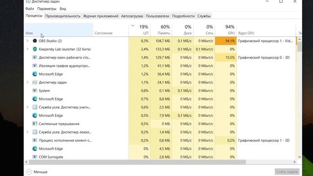Click the Диспетчер задач process icon
The width and height of the screenshot is (313, 176).
[x=35, y=82]
